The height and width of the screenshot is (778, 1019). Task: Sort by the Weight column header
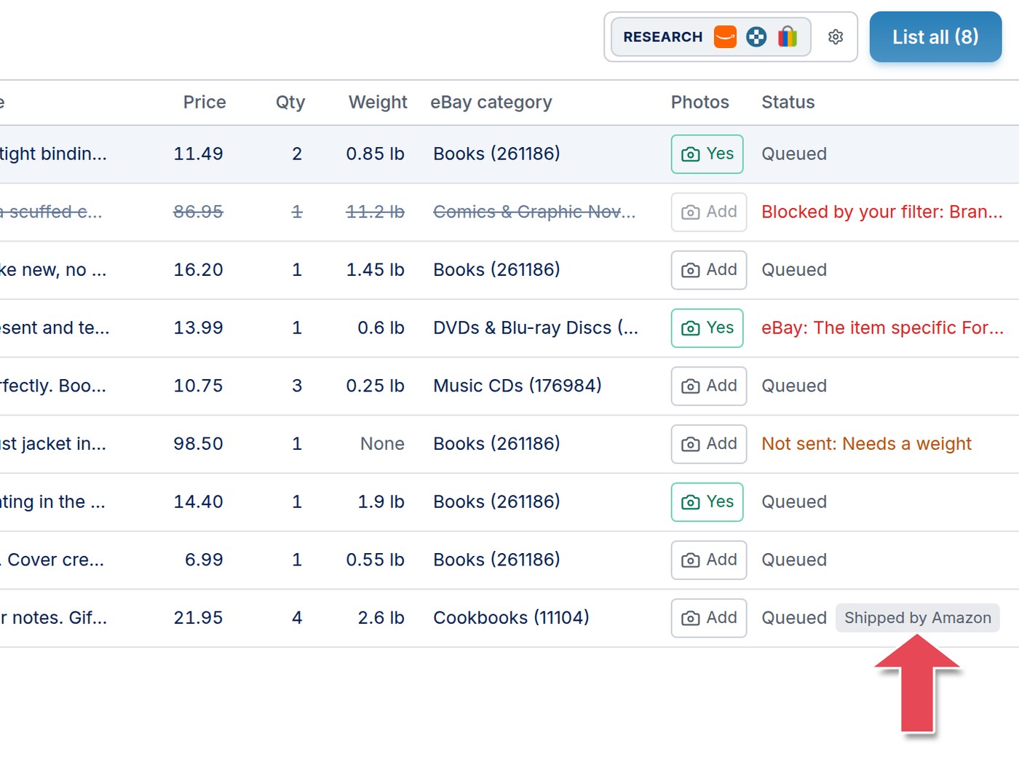click(378, 102)
